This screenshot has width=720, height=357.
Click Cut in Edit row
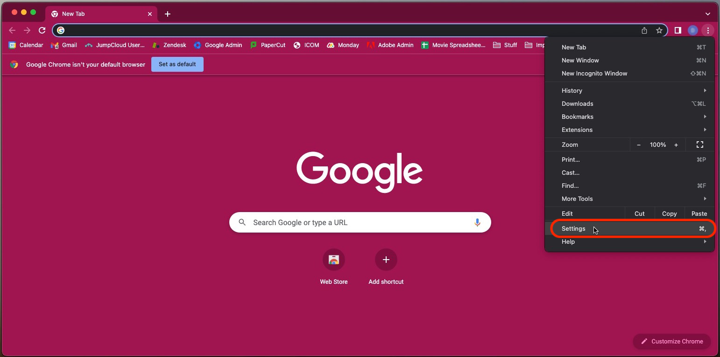tap(640, 213)
